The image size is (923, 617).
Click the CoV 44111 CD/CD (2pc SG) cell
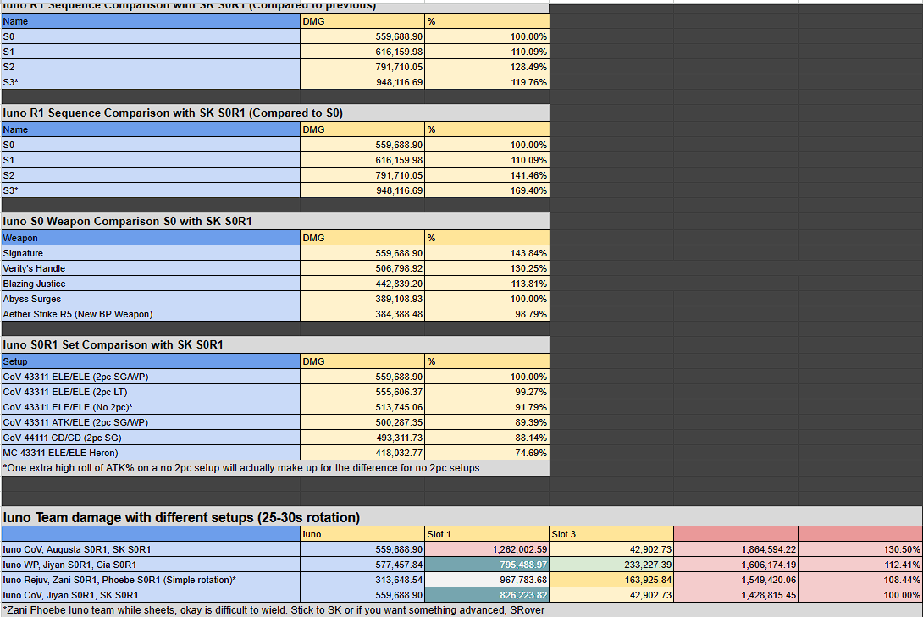pyautogui.click(x=151, y=438)
